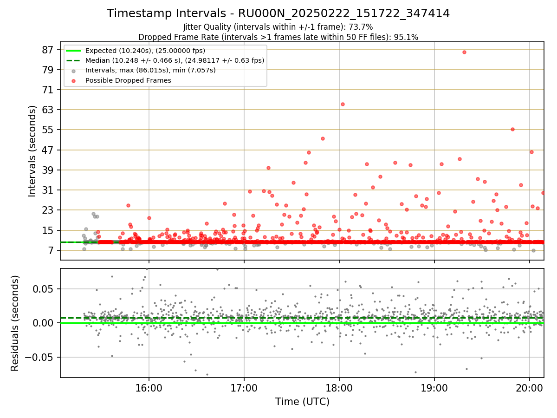This screenshot has height=418, width=557.
Task: Click the solid green line sample in legend
Action: pos(73,51)
